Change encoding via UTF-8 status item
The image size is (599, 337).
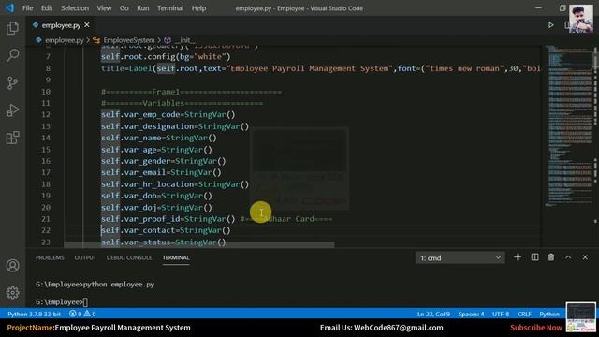(x=501, y=315)
